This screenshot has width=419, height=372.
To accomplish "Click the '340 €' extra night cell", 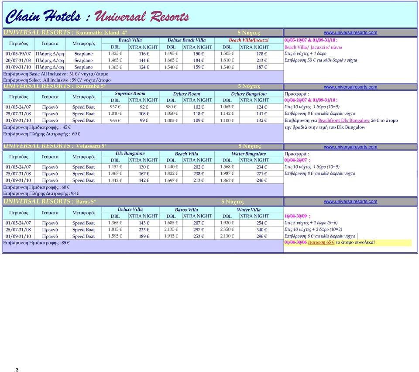I will tap(261, 230).
